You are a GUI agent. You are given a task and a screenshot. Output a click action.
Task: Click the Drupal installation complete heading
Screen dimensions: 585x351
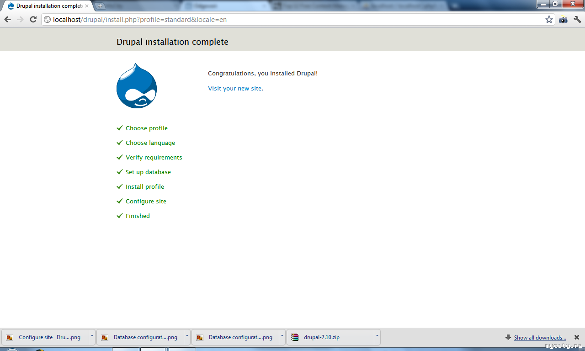point(172,42)
